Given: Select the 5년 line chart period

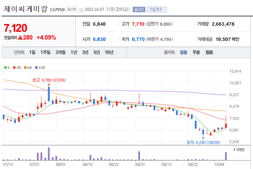Looking at the screenshot, I should pos(97,52).
